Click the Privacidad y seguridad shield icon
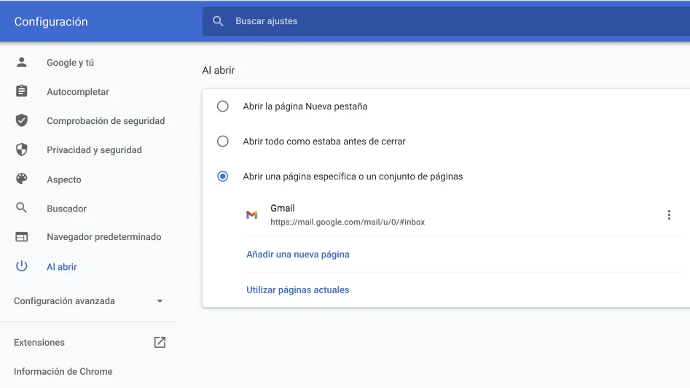 coord(21,150)
